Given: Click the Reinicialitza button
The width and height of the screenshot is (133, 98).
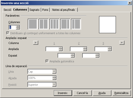Looking at the screenshot, I should point(121,93).
